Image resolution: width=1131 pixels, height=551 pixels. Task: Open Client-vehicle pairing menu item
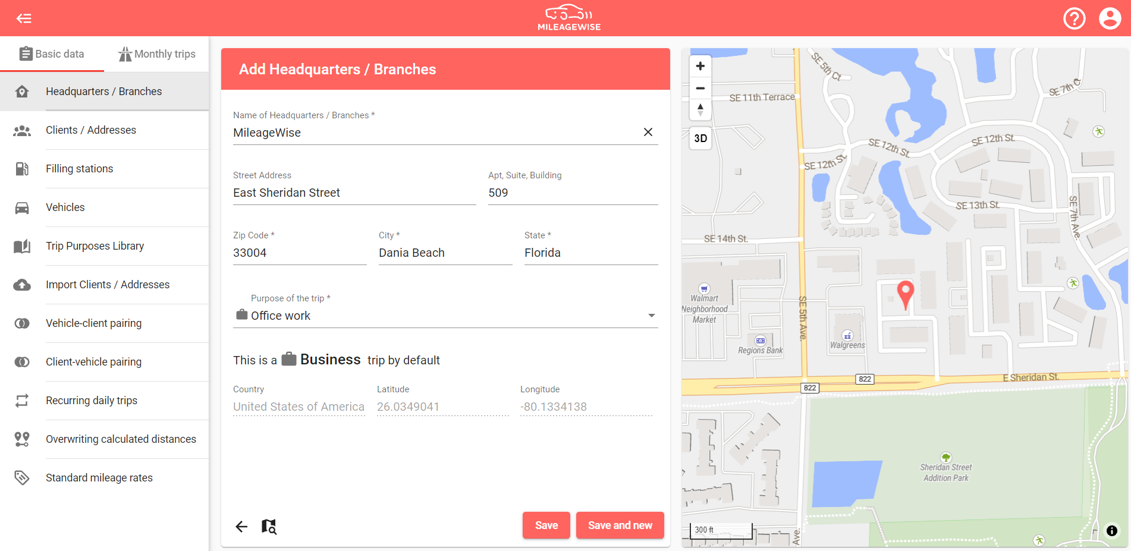pos(104,362)
